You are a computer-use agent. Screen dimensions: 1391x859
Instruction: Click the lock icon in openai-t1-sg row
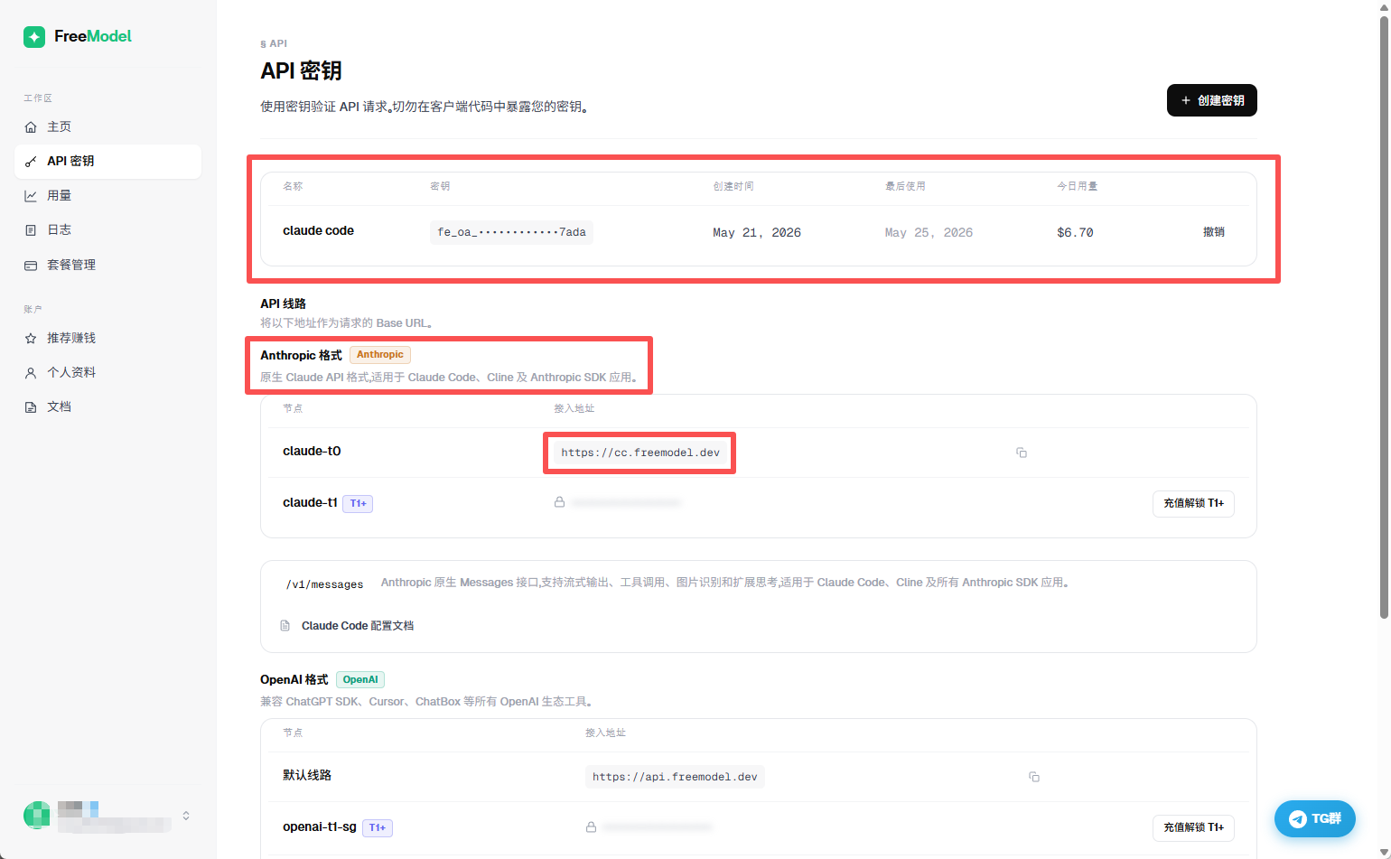tap(591, 826)
